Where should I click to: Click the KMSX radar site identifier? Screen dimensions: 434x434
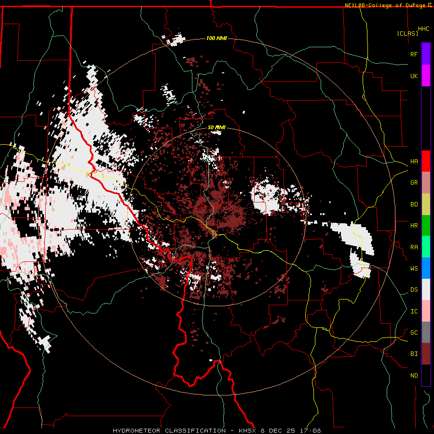[248, 431]
